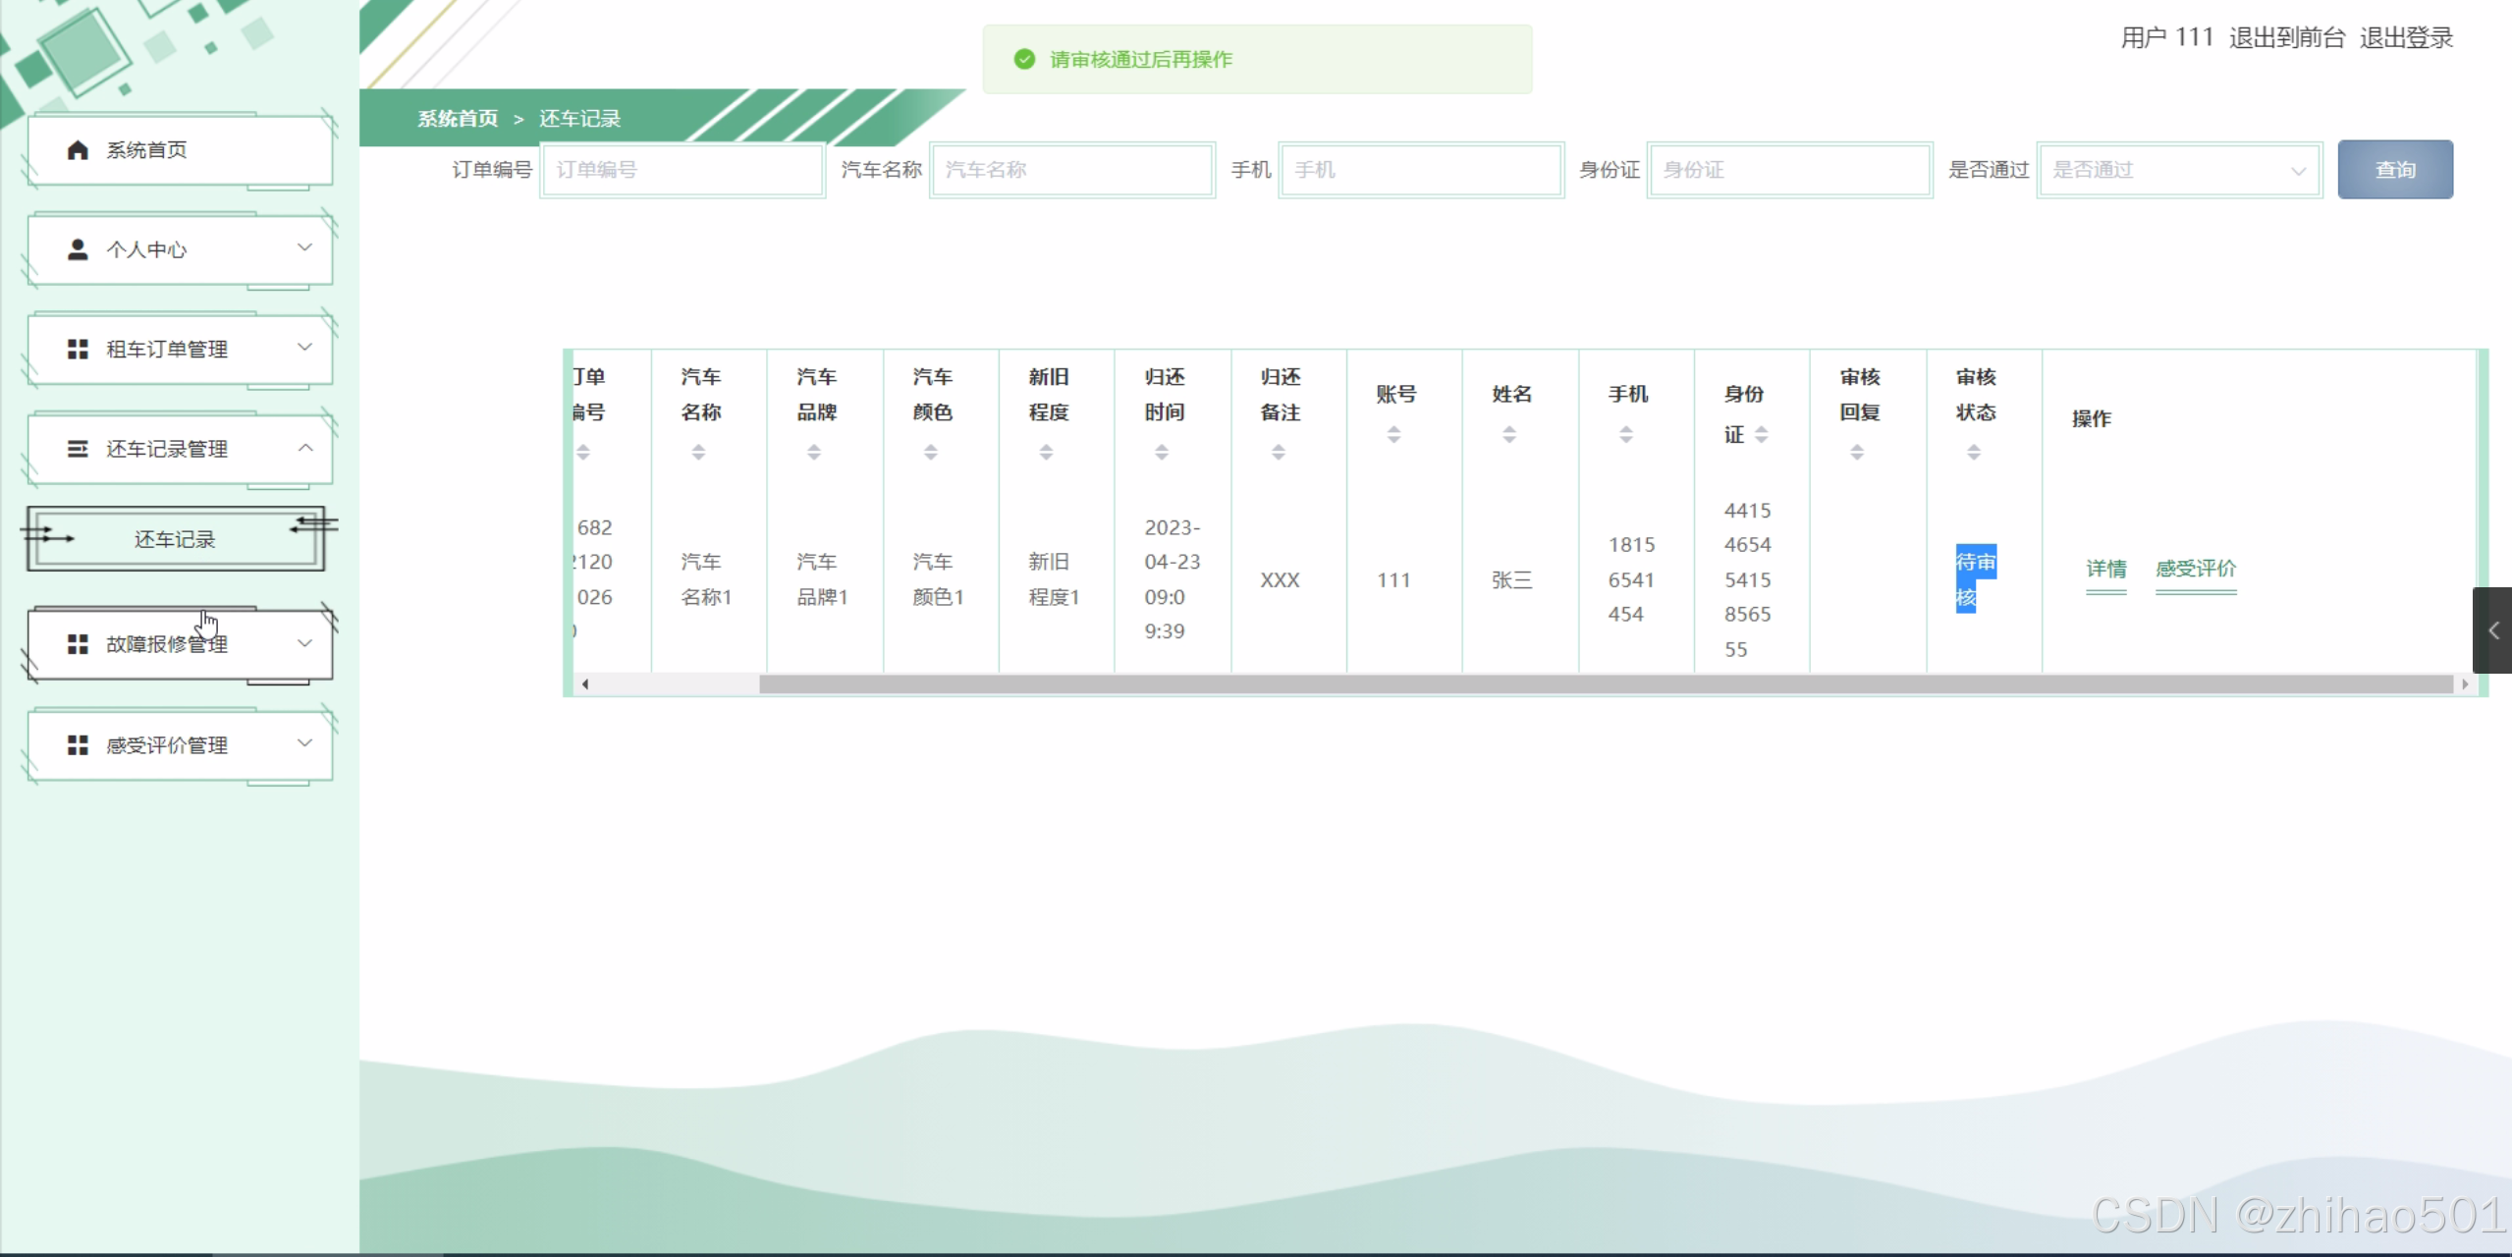Expand the 个人中心 menu chevron
The image size is (2512, 1257).
coord(304,247)
